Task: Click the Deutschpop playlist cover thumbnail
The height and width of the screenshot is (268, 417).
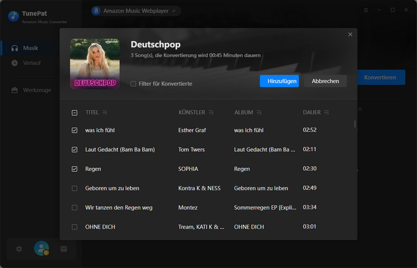Action: [95, 64]
